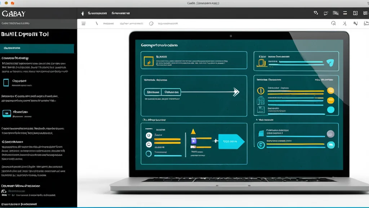Open the two-bar menu icon in the dark top bar
Image resolution: width=369 pixels, height=208 pixels.
tap(345, 13)
